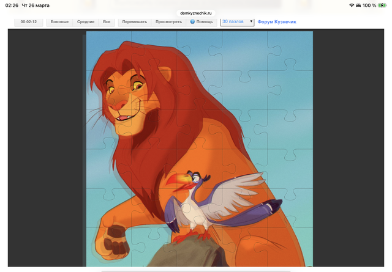
Task: Shuffle the puzzle with Перемешать
Action: pyautogui.click(x=134, y=21)
